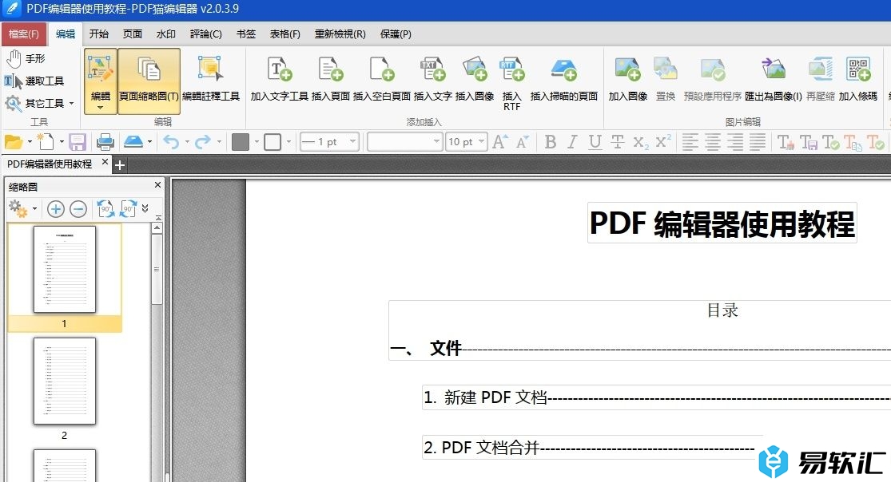Select the Hand (手形) tool
The height and width of the screenshot is (482, 891).
[x=26, y=58]
